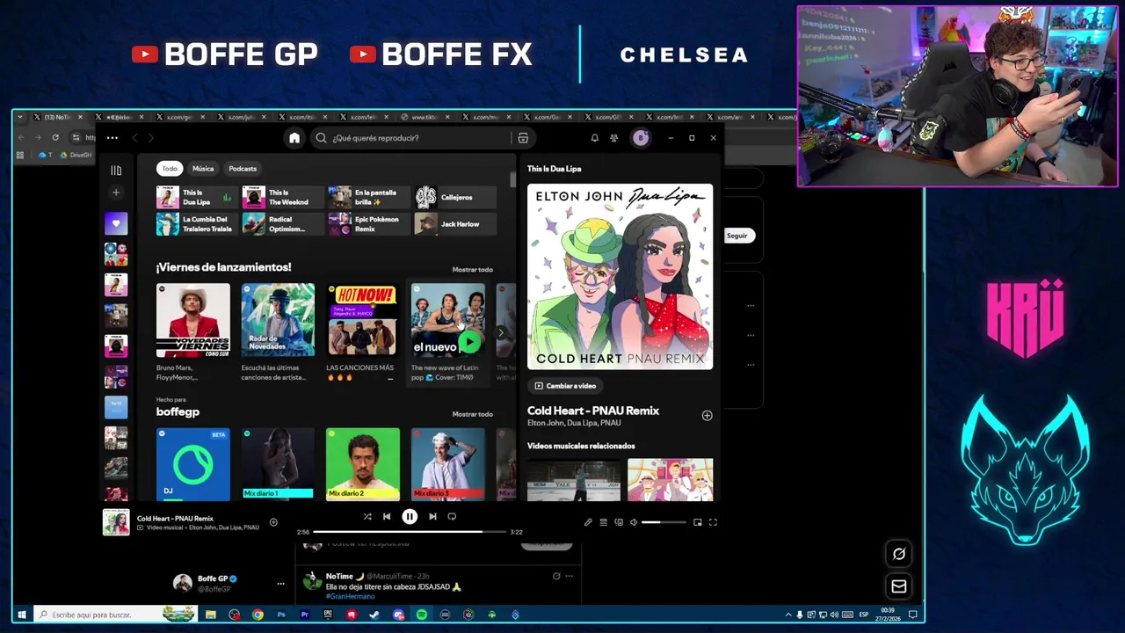
Task: Select the Todo filter chip
Action: pyautogui.click(x=170, y=169)
